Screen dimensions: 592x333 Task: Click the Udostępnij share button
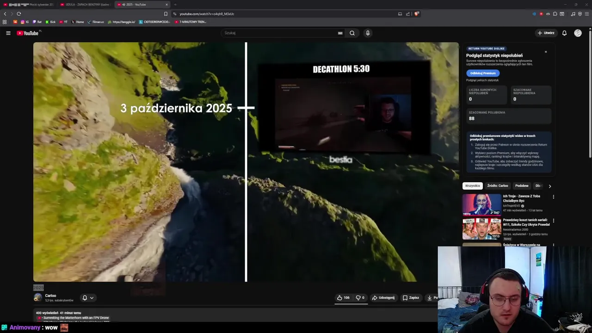(x=383, y=298)
